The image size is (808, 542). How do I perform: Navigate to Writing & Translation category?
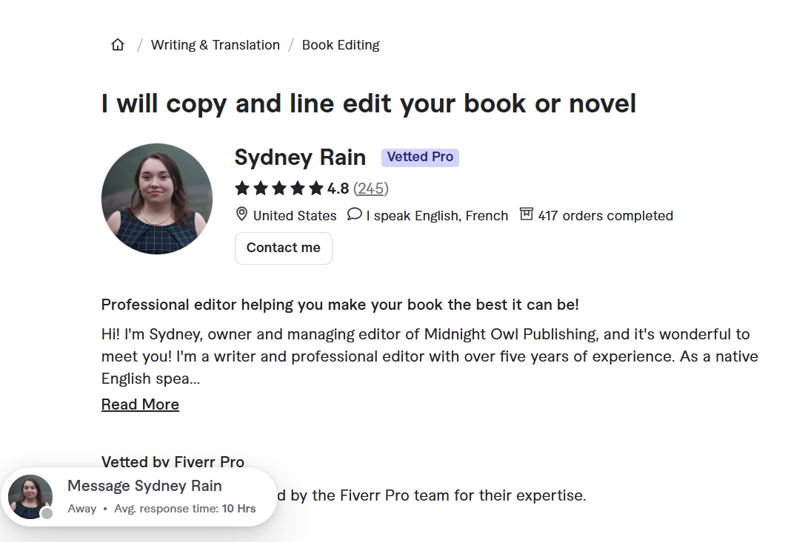point(215,44)
